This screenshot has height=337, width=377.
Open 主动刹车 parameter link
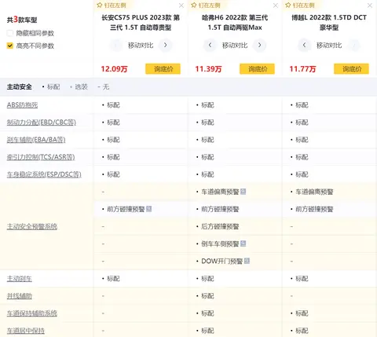(20, 279)
